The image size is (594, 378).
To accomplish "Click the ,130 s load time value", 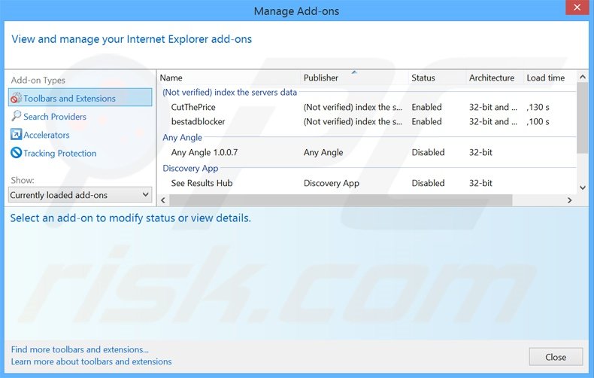I will 538,107.
